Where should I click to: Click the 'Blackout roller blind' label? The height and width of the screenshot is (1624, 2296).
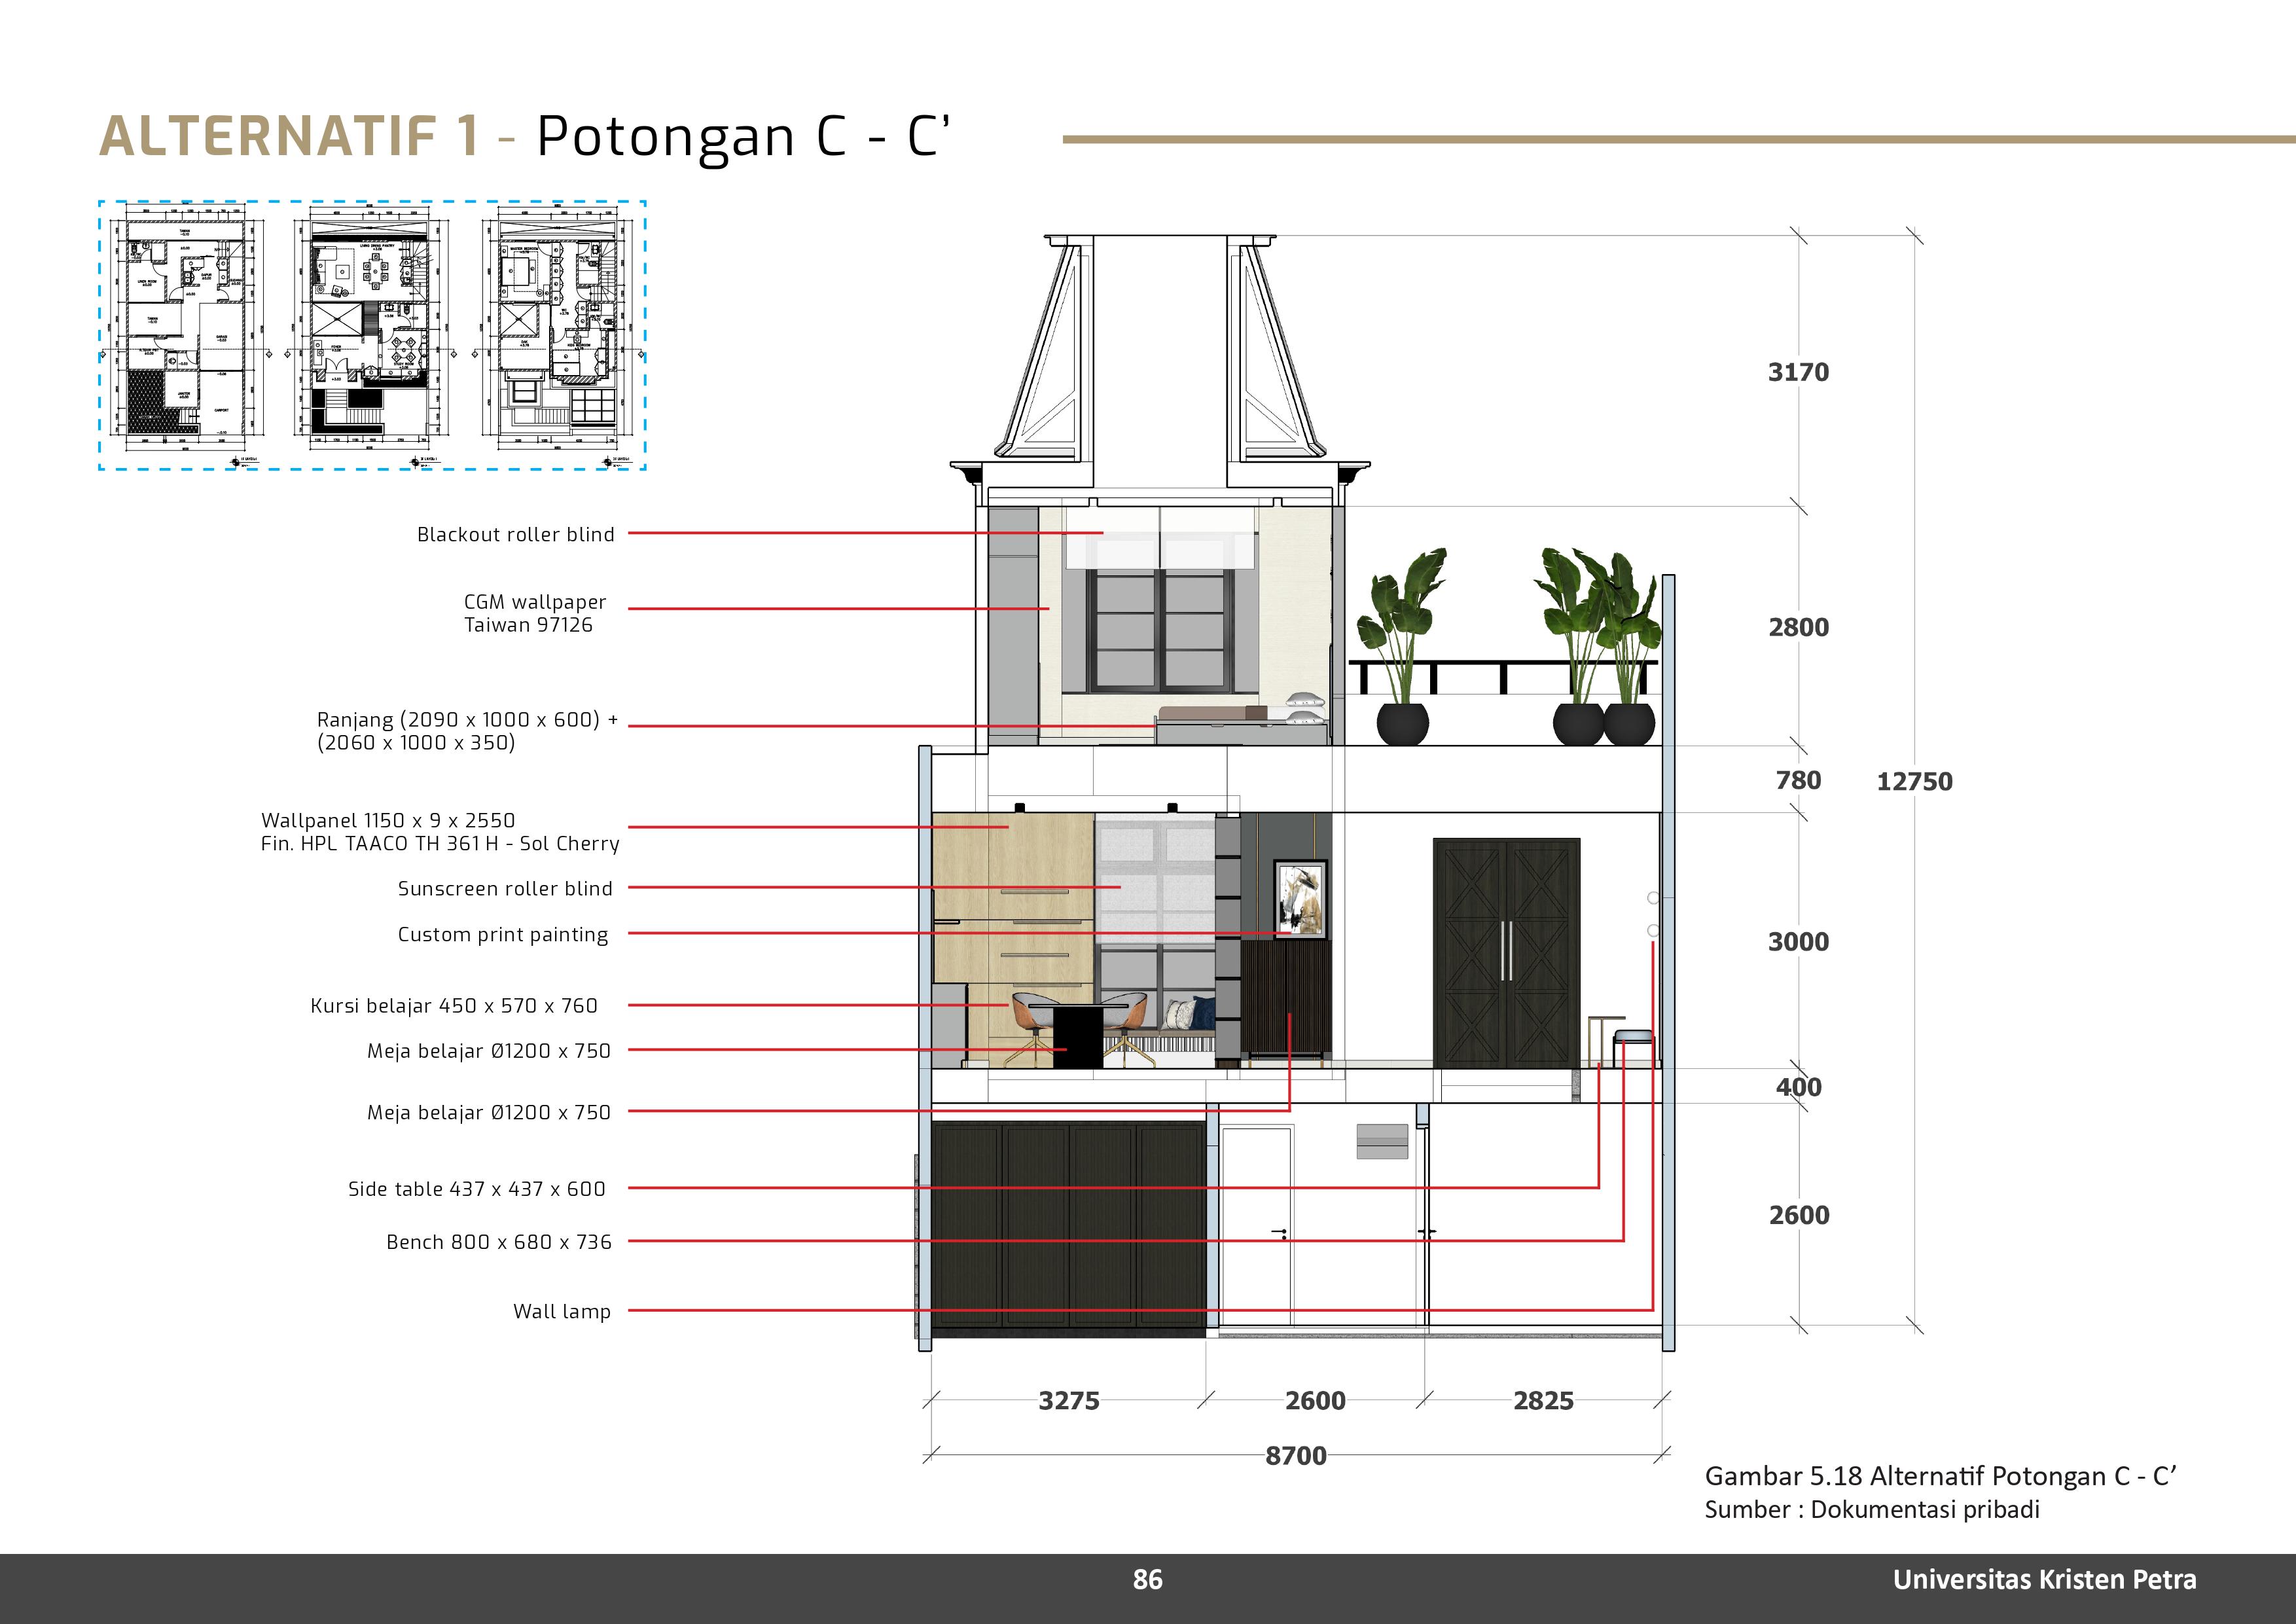pos(515,535)
